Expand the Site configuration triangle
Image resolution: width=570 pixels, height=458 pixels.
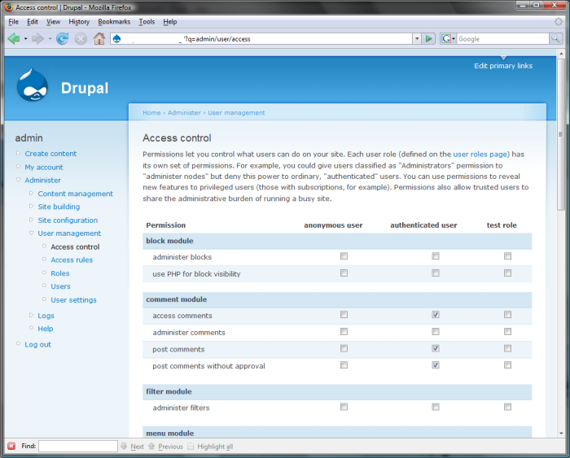31,220
